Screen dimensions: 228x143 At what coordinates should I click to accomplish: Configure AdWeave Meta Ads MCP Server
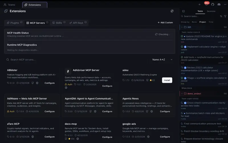coord(50,111)
